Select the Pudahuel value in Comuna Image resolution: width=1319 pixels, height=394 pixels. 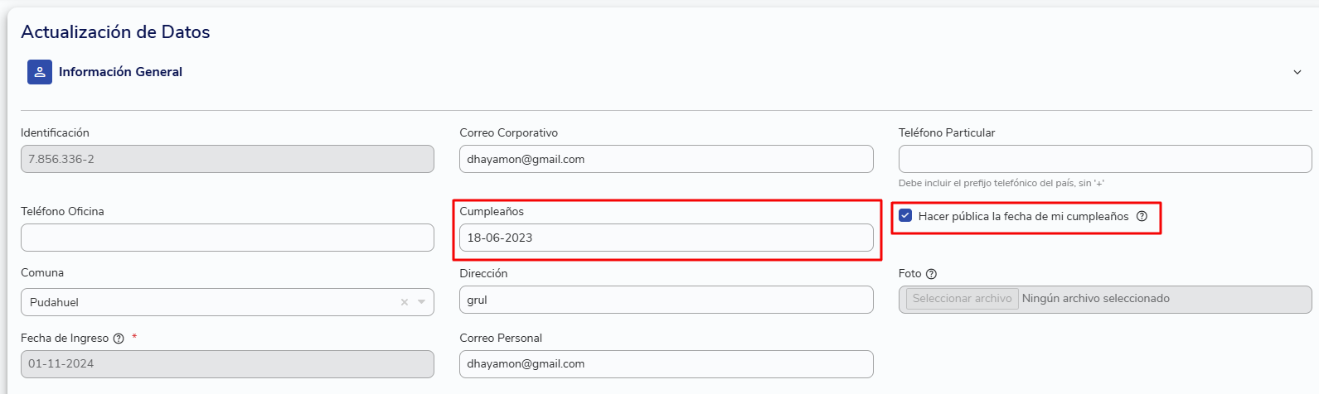tap(54, 302)
